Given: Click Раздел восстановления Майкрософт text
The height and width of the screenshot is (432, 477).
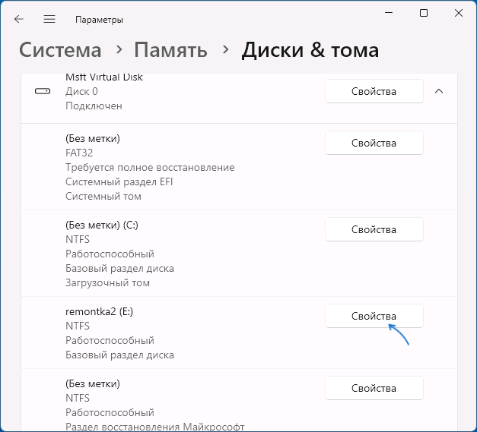Looking at the screenshot, I should coord(155,427).
